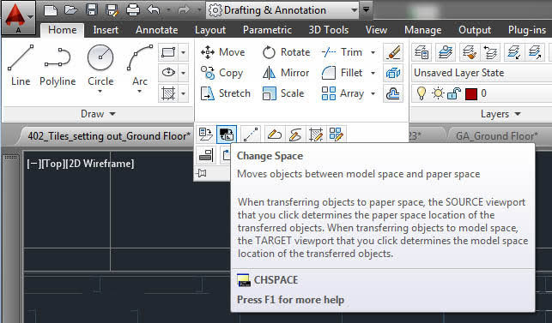Toggle layer 0 freeze sun icon
Image resolution: width=552 pixels, height=323 pixels.
coord(438,93)
